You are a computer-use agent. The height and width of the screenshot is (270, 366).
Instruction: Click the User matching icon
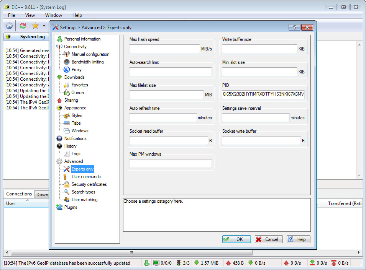(67, 200)
